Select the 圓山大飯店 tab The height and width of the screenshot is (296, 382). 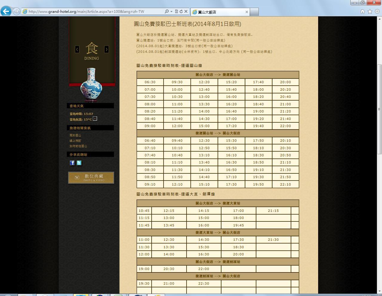[220, 12]
